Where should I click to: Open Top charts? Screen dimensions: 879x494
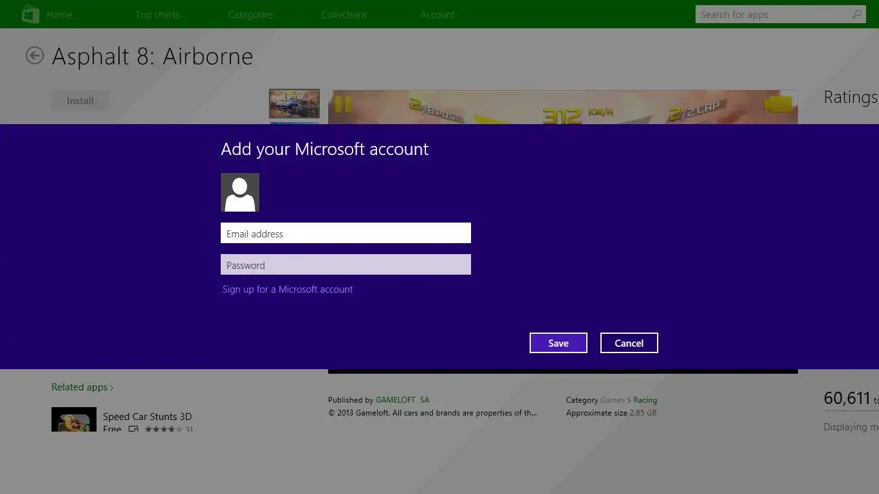pos(158,14)
